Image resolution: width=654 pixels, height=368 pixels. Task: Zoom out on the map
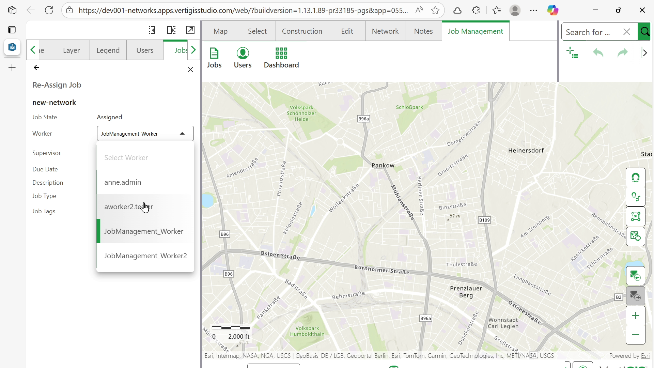635,335
